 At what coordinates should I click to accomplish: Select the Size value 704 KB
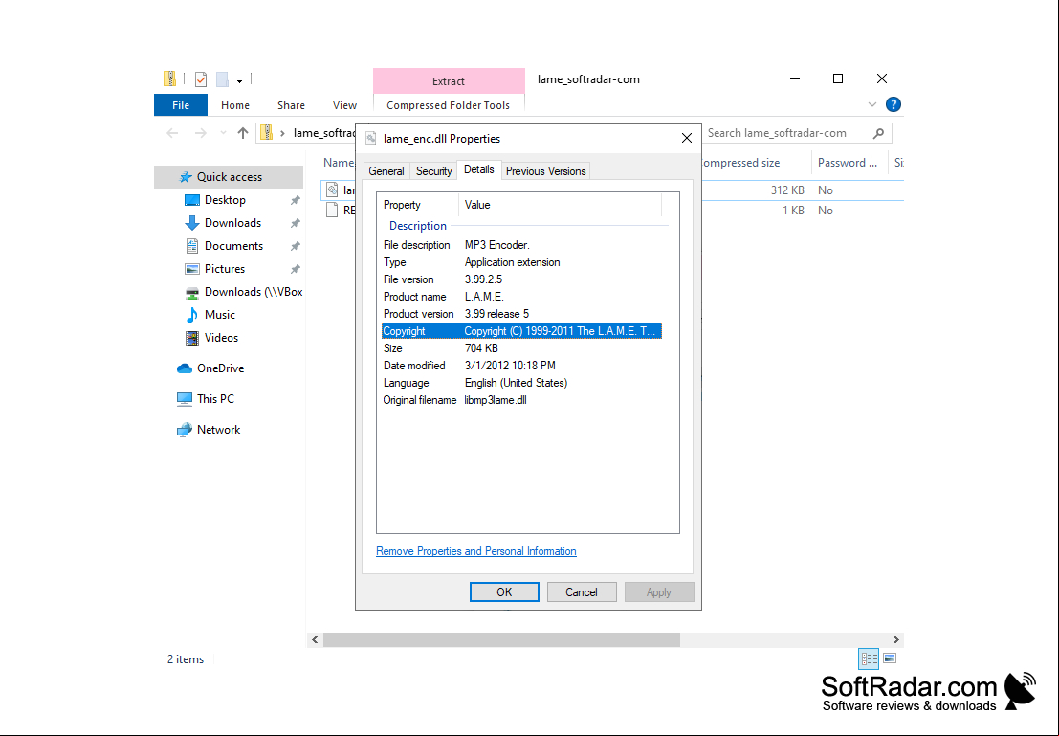click(x=481, y=348)
